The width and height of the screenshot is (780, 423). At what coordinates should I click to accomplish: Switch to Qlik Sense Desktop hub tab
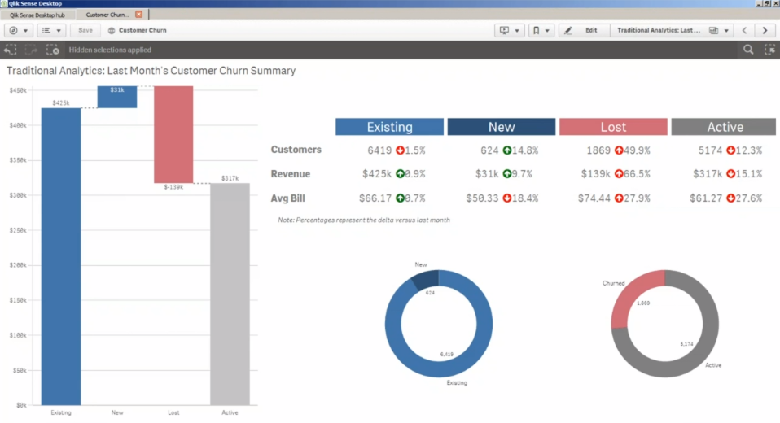[x=37, y=15]
